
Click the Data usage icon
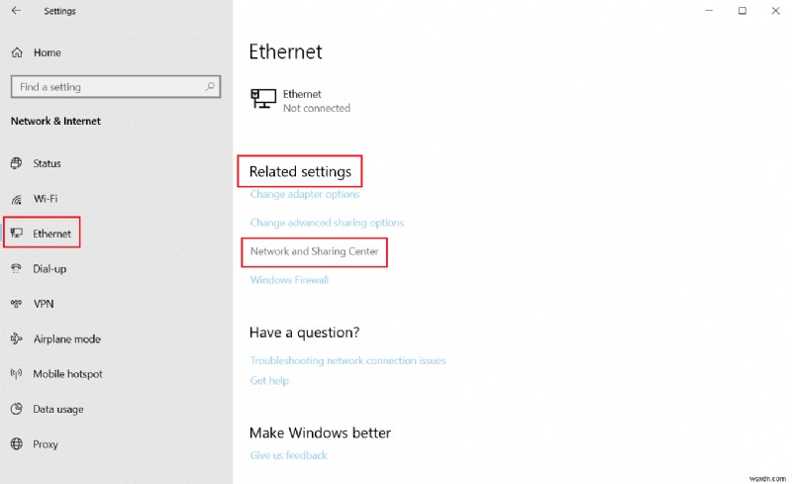(17, 410)
